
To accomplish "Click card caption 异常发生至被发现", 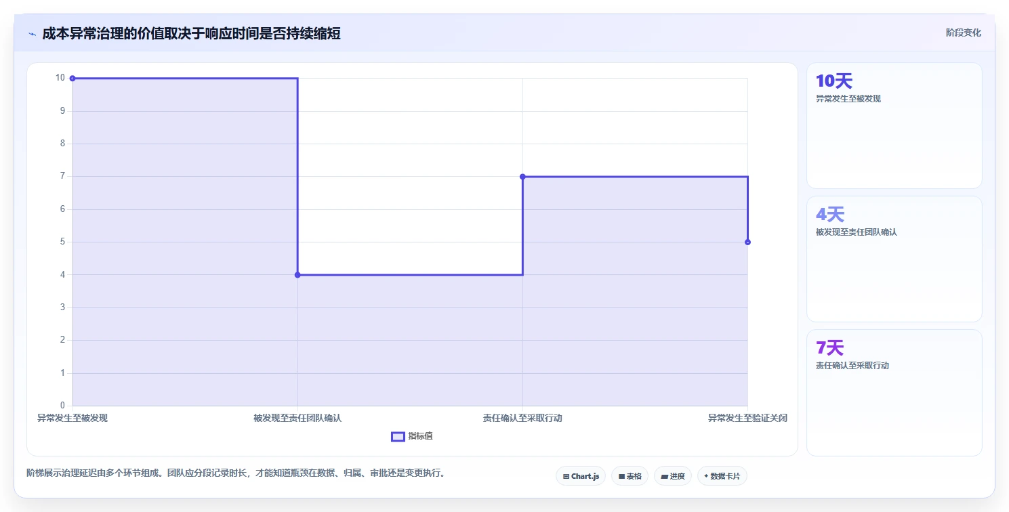I will coord(848,98).
